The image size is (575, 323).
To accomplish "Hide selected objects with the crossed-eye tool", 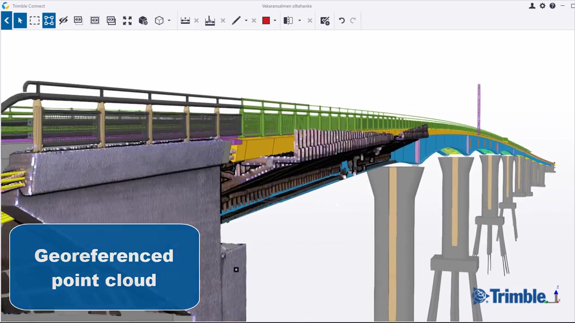I will tap(63, 20).
